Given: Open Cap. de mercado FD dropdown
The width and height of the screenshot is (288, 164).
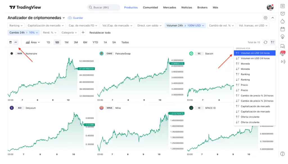Looking at the screenshot, I should tap(83, 26).
